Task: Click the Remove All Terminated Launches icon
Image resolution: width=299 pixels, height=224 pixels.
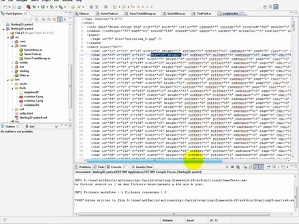Action: click(x=238, y=167)
